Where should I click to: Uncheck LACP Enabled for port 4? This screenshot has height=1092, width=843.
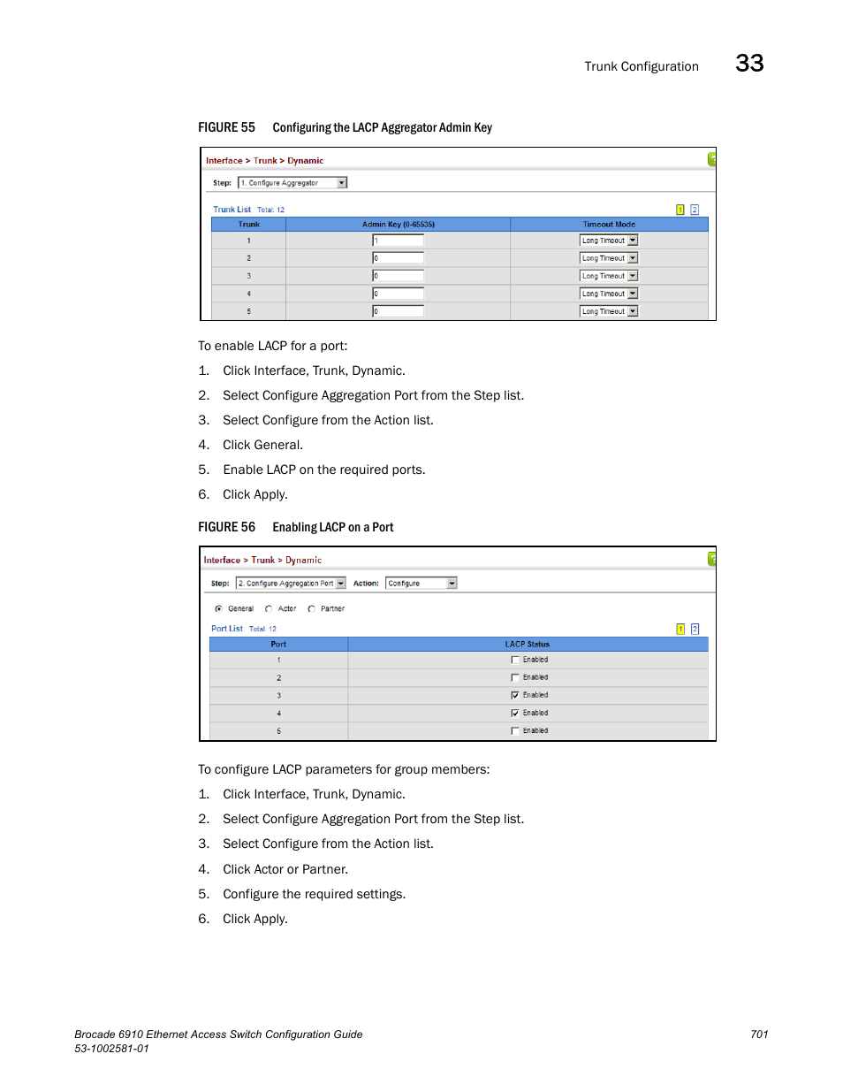pyautogui.click(x=515, y=713)
